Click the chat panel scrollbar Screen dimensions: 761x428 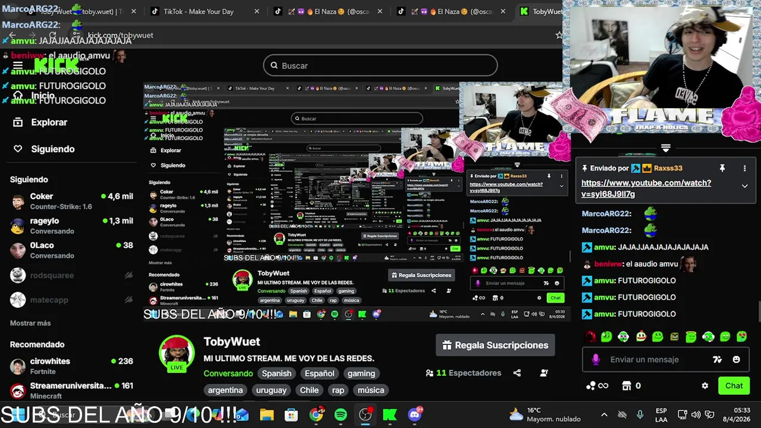pyautogui.click(x=758, y=311)
